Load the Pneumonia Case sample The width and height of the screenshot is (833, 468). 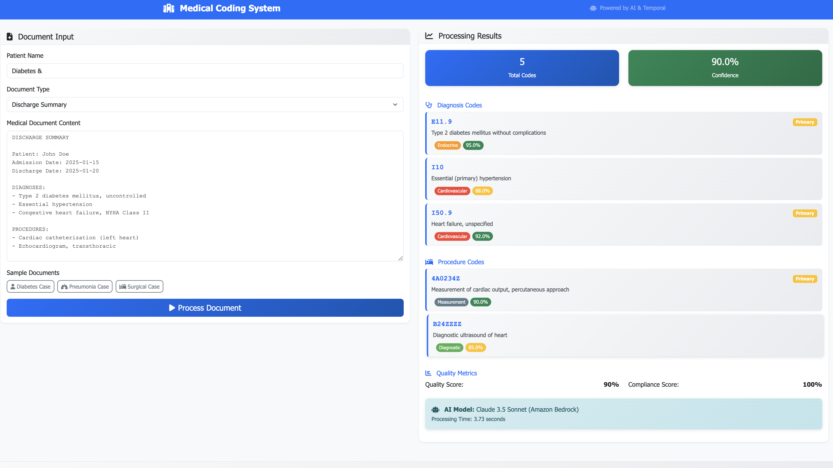[85, 287]
